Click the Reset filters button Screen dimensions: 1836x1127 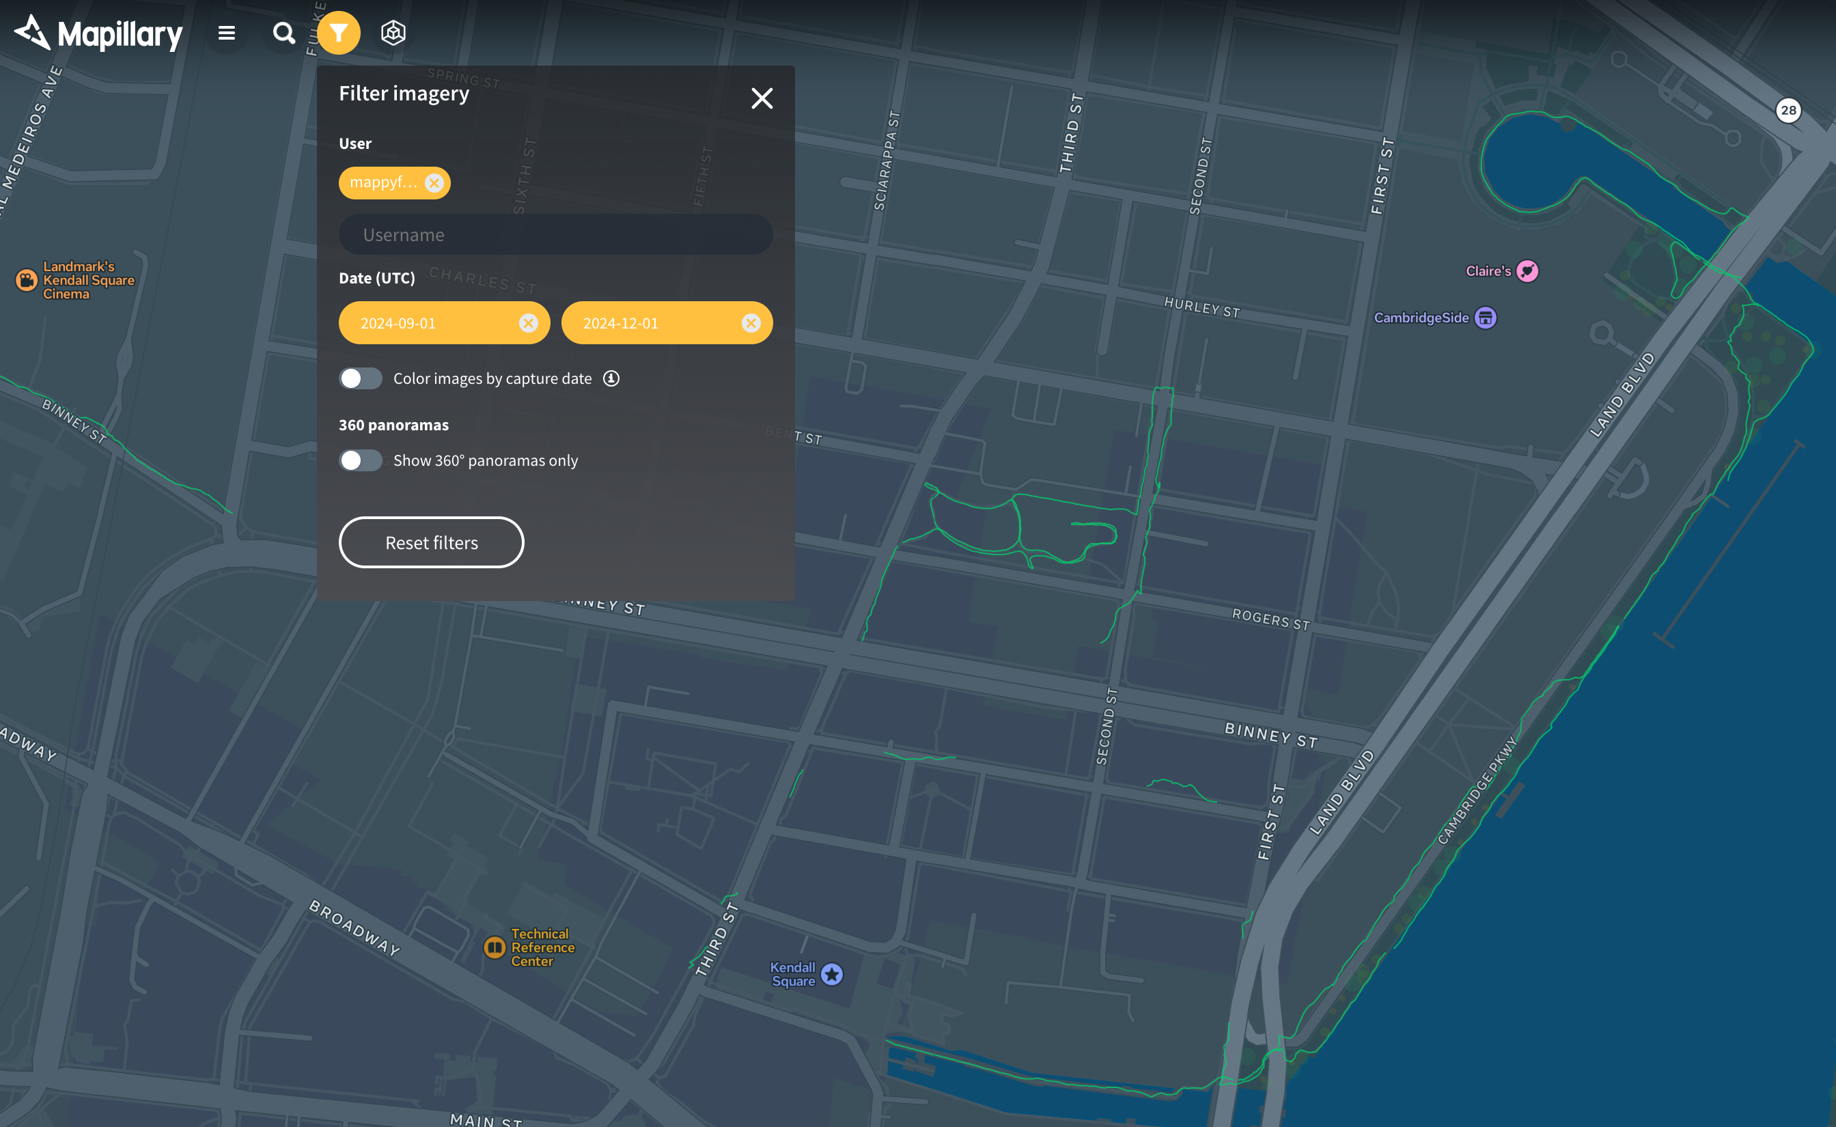pyautogui.click(x=432, y=542)
